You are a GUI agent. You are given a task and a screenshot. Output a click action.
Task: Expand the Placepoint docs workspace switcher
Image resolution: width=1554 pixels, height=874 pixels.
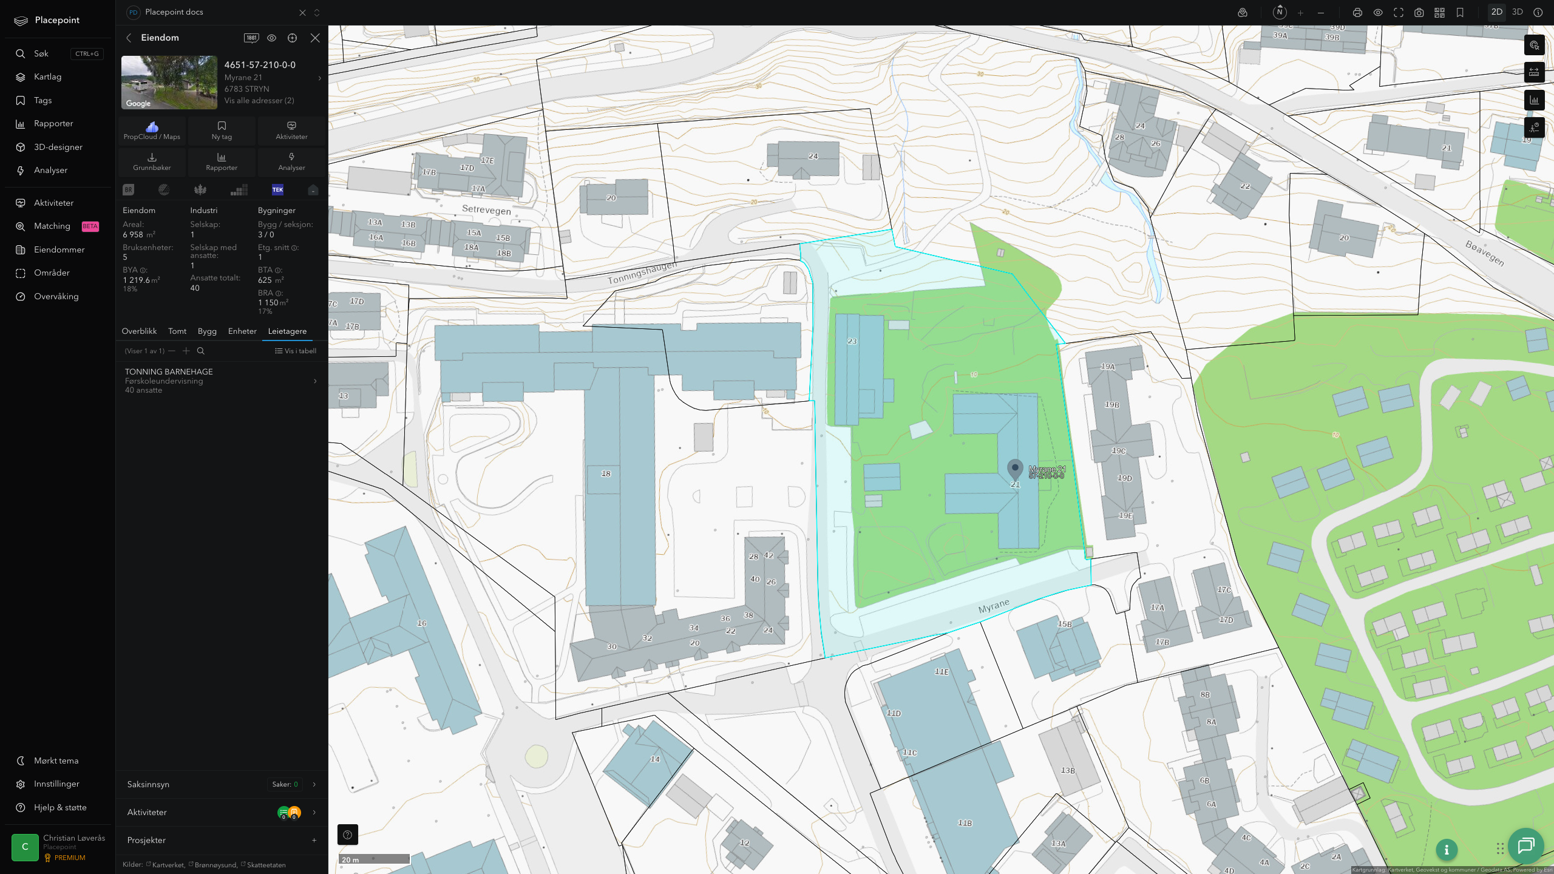click(317, 12)
